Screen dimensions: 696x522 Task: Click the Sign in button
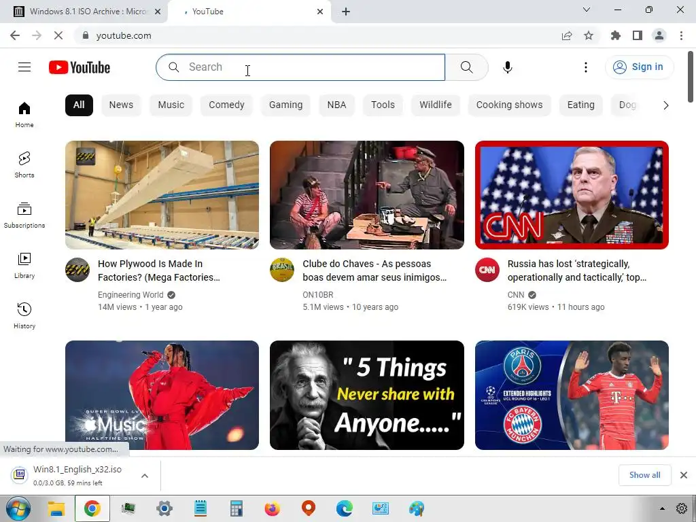click(x=639, y=67)
